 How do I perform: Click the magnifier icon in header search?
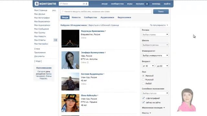click(x=61, y=4)
